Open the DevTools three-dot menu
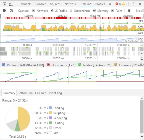This screenshot has height=140, width=144. (133, 4)
